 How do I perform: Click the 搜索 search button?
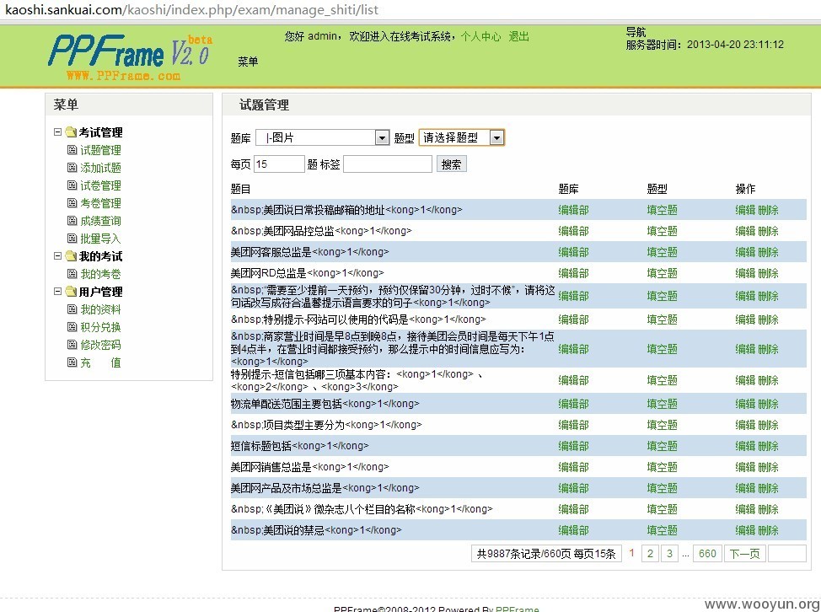pos(451,164)
